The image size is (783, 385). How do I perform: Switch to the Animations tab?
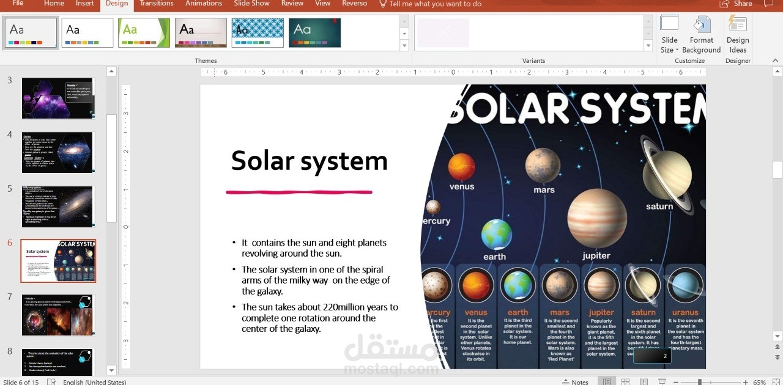[204, 4]
